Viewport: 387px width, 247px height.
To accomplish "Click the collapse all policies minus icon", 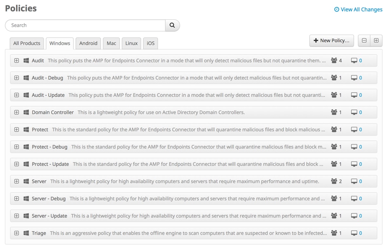I will pos(364,40).
